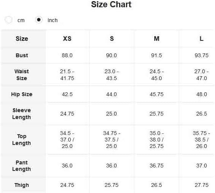Click the M column header
The image size is (215, 193).
point(157,39)
